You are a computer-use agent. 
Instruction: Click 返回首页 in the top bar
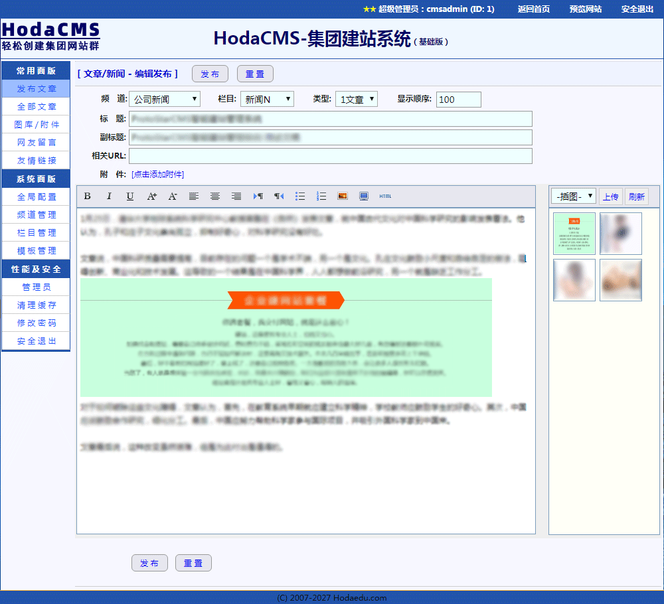[534, 9]
